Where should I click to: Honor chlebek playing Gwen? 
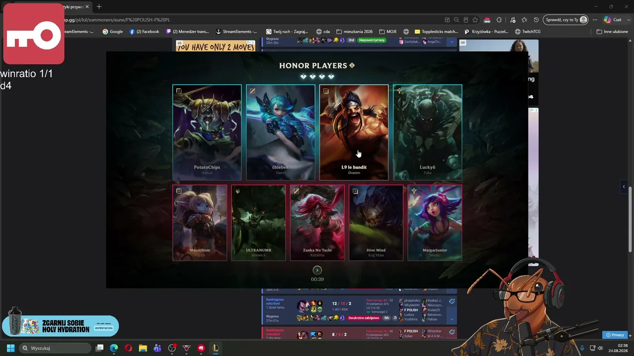click(x=280, y=133)
